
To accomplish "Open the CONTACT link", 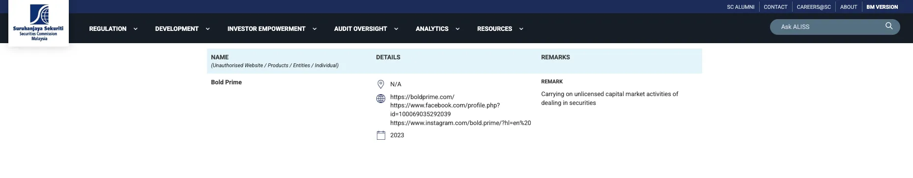I will pyautogui.click(x=775, y=7).
